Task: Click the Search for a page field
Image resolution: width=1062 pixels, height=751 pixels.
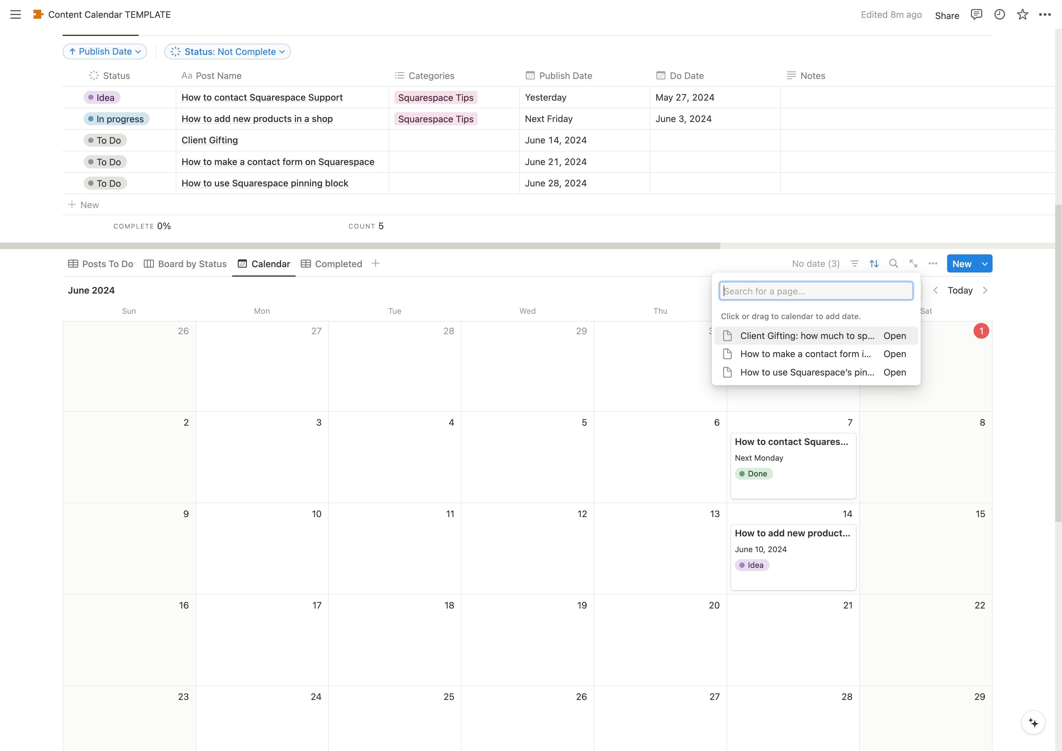Action: click(x=816, y=291)
